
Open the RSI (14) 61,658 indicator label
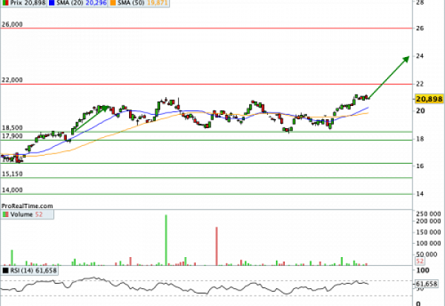point(30,270)
